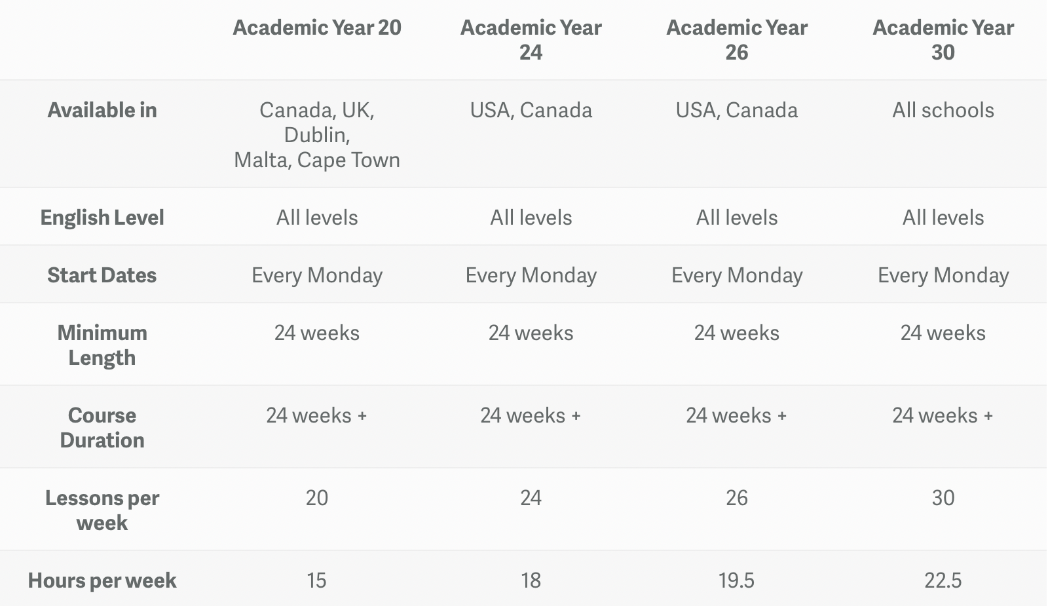The width and height of the screenshot is (1048, 606).
Task: Select the Academic Year 30 heading
Action: pyautogui.click(x=943, y=39)
